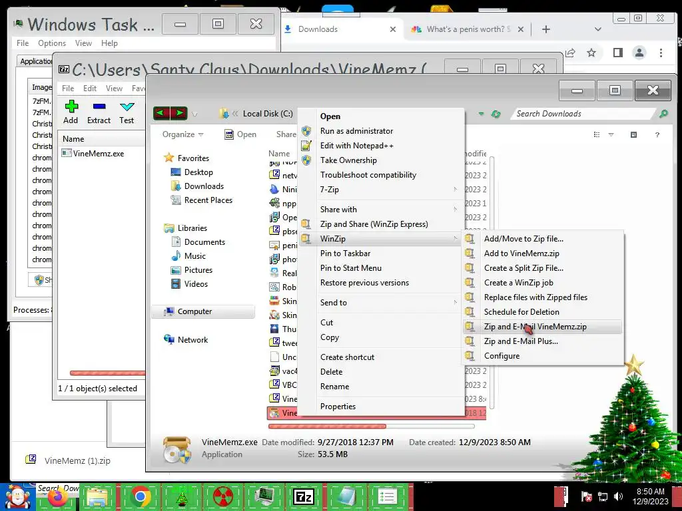682x511 pixels.
Task: Close the "What's a penis worth?" tab
Action: click(521, 29)
